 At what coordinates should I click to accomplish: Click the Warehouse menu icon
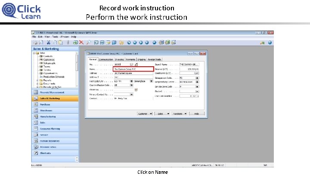(36, 111)
